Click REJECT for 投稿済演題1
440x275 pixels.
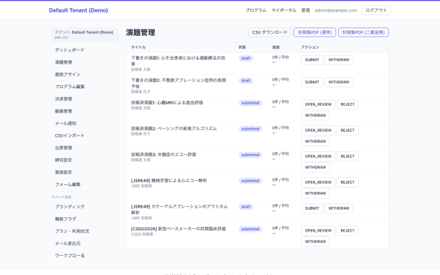pos(347,104)
